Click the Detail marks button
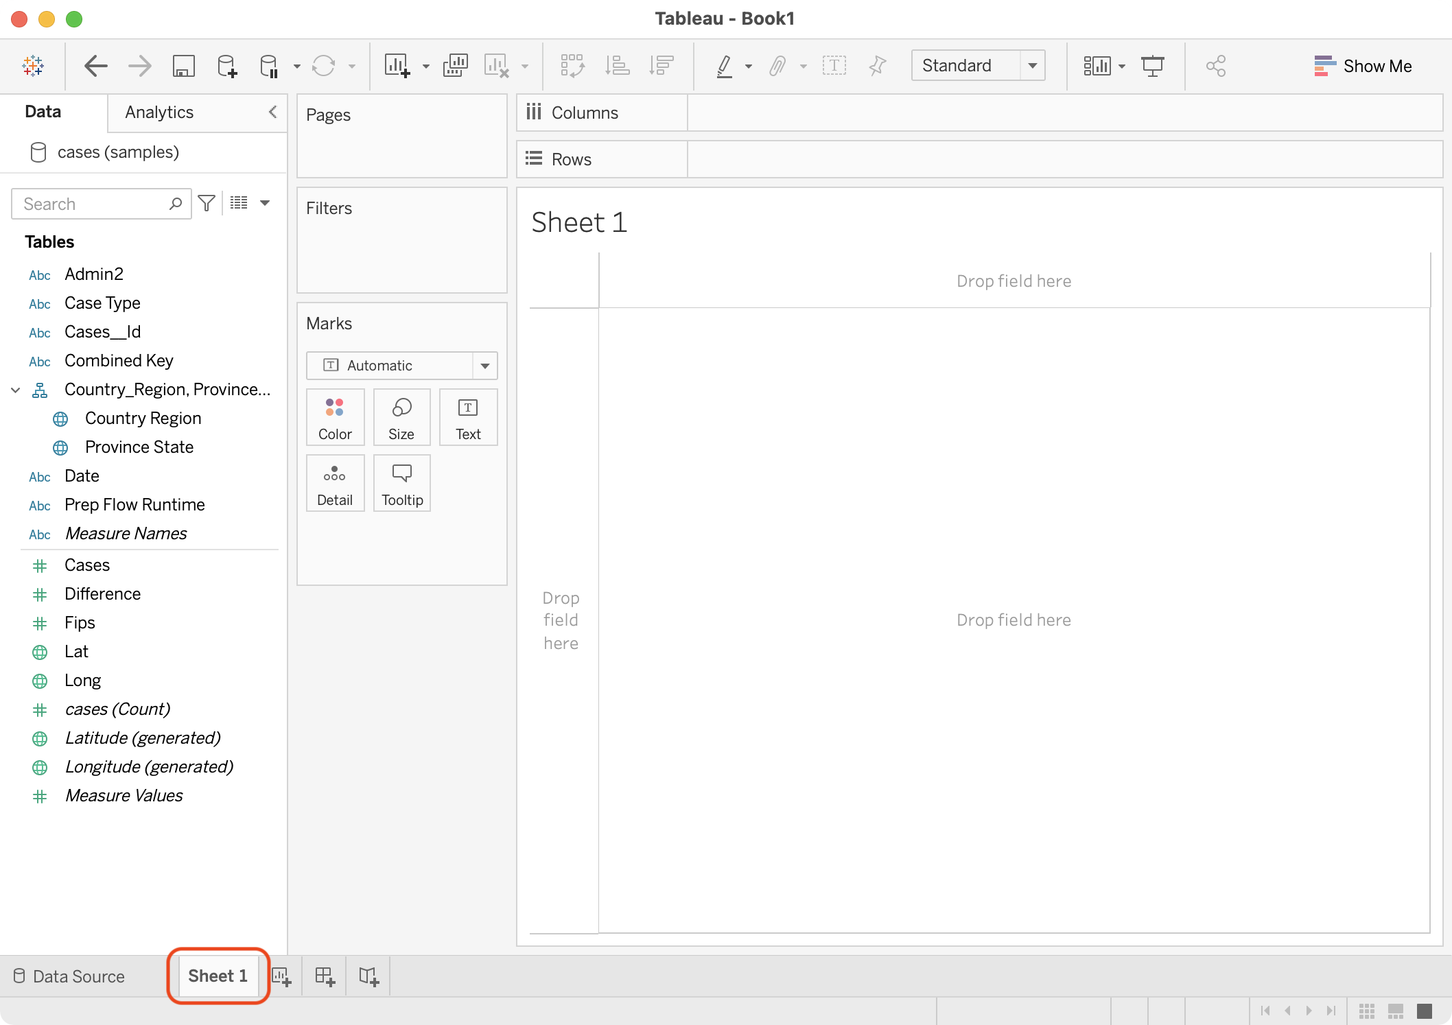Image resolution: width=1452 pixels, height=1025 pixels. point(335,484)
